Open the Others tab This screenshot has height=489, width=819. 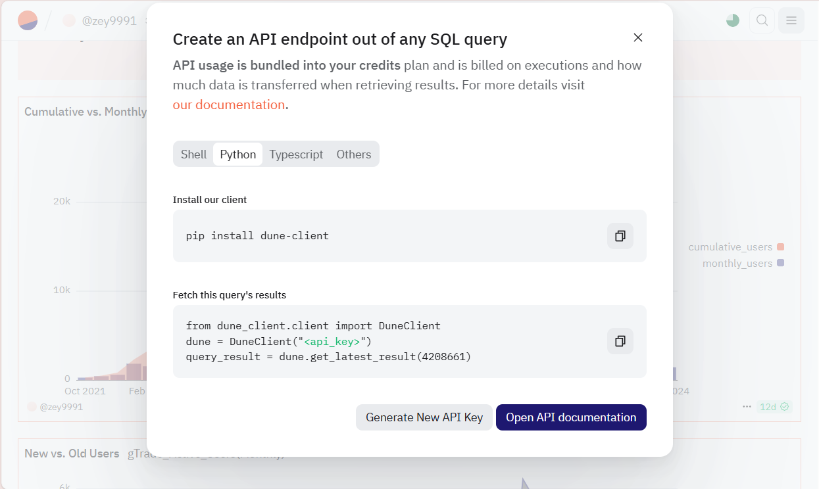click(353, 154)
